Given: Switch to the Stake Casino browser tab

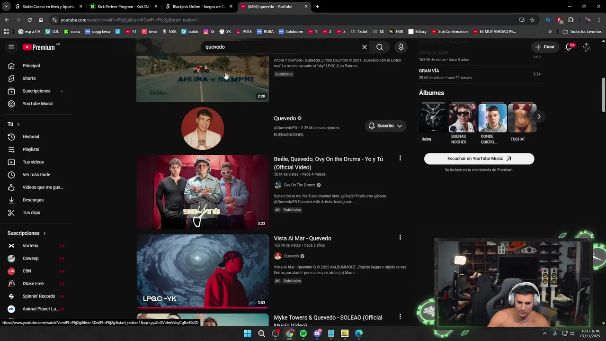Looking at the screenshot, I should [x=48, y=7].
